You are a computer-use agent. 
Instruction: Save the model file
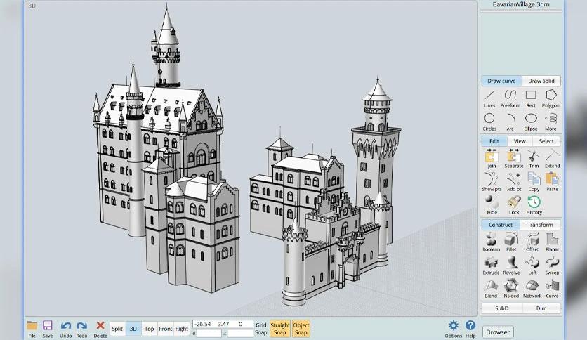48,329
